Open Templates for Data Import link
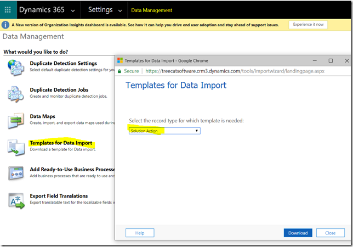The image size is (353, 247). coord(61,143)
